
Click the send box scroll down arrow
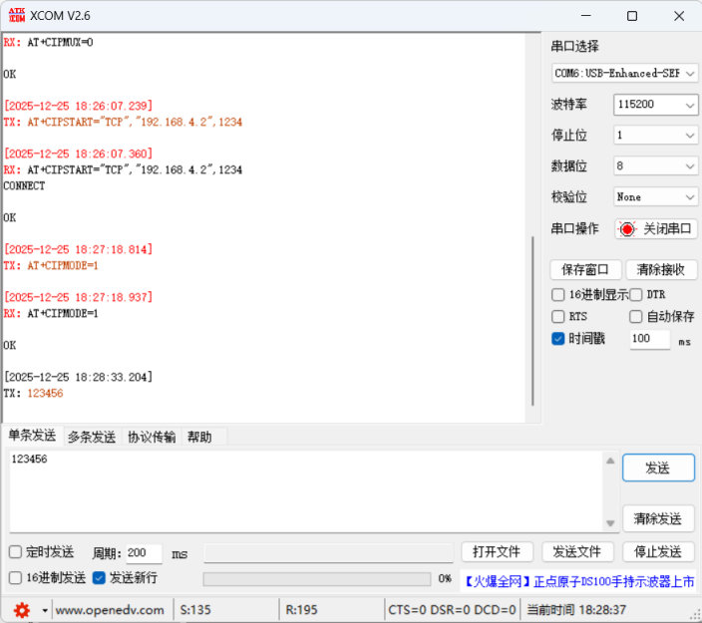click(x=610, y=523)
